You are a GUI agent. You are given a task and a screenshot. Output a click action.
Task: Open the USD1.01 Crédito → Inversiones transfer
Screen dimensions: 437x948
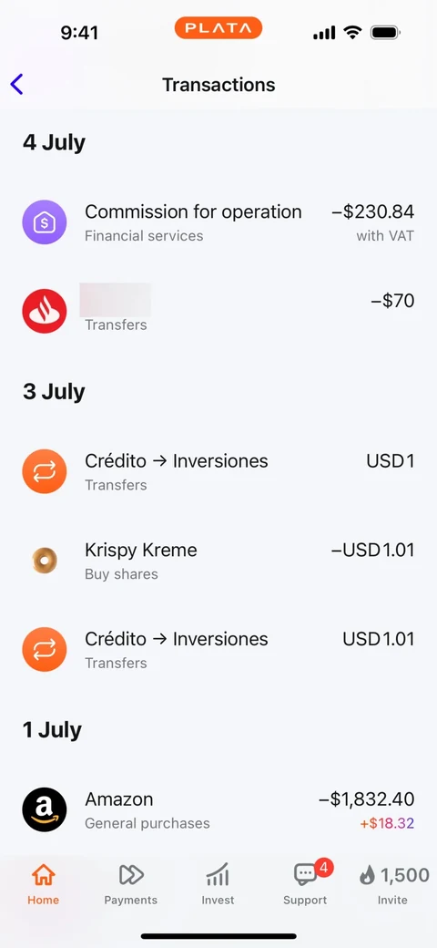click(218, 649)
